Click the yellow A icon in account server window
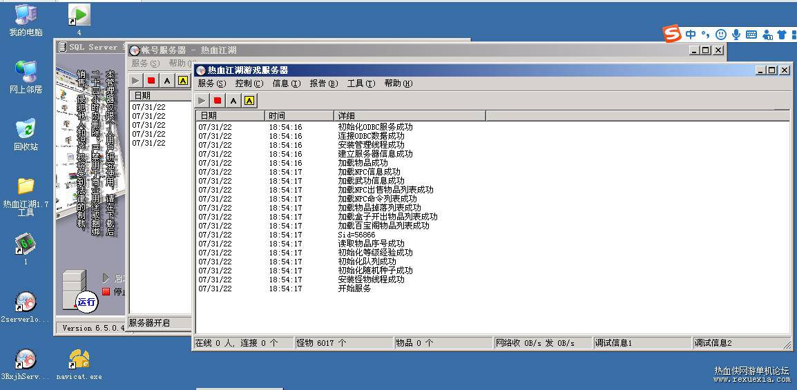The width and height of the screenshot is (797, 390). [x=183, y=80]
